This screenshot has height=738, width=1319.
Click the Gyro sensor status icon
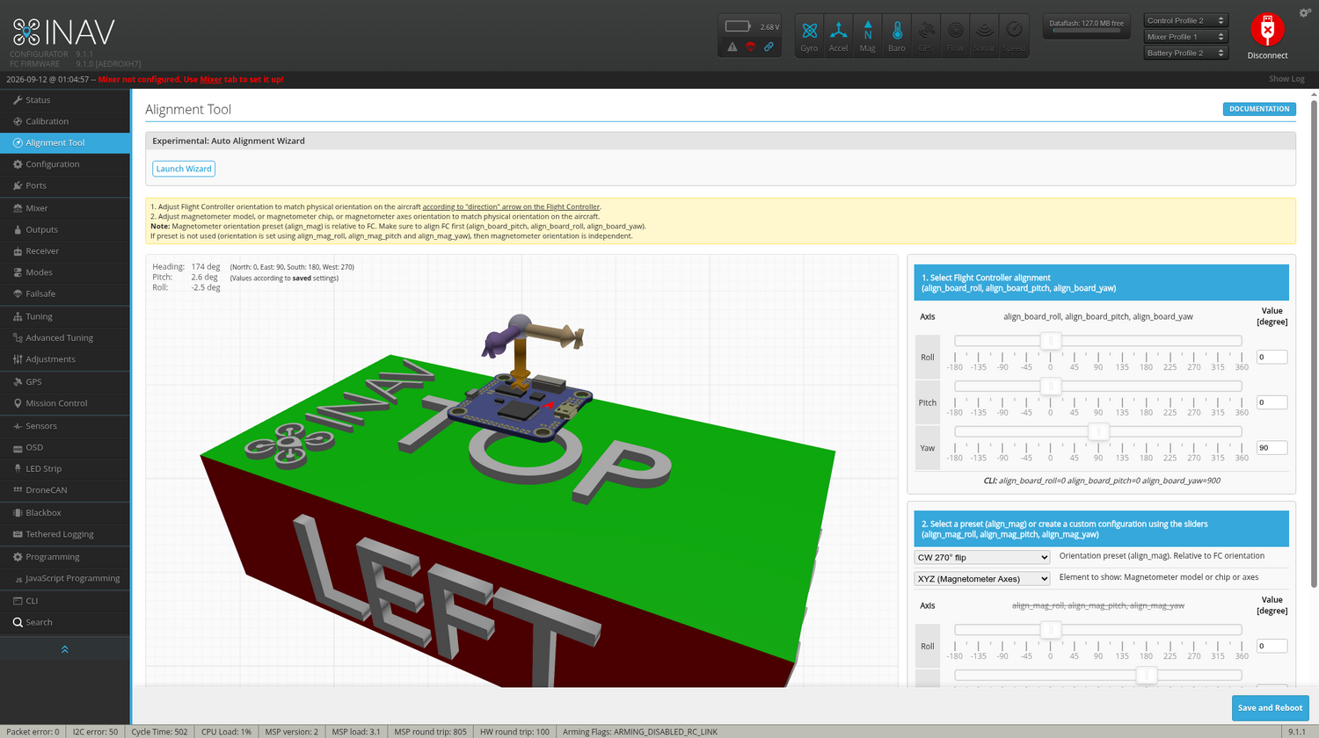(x=810, y=36)
